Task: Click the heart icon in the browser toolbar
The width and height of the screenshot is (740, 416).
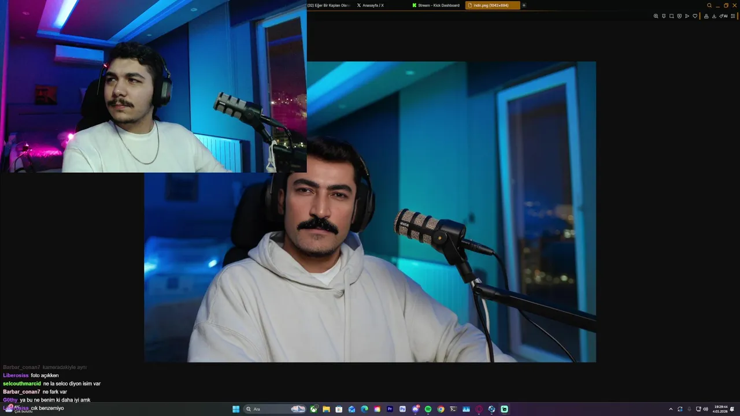Action: coord(695,16)
